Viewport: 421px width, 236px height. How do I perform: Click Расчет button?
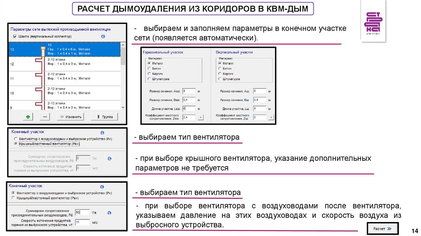383,229
